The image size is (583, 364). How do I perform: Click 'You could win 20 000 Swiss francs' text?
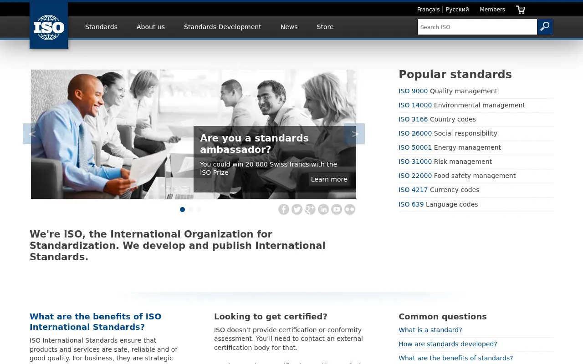tap(268, 168)
